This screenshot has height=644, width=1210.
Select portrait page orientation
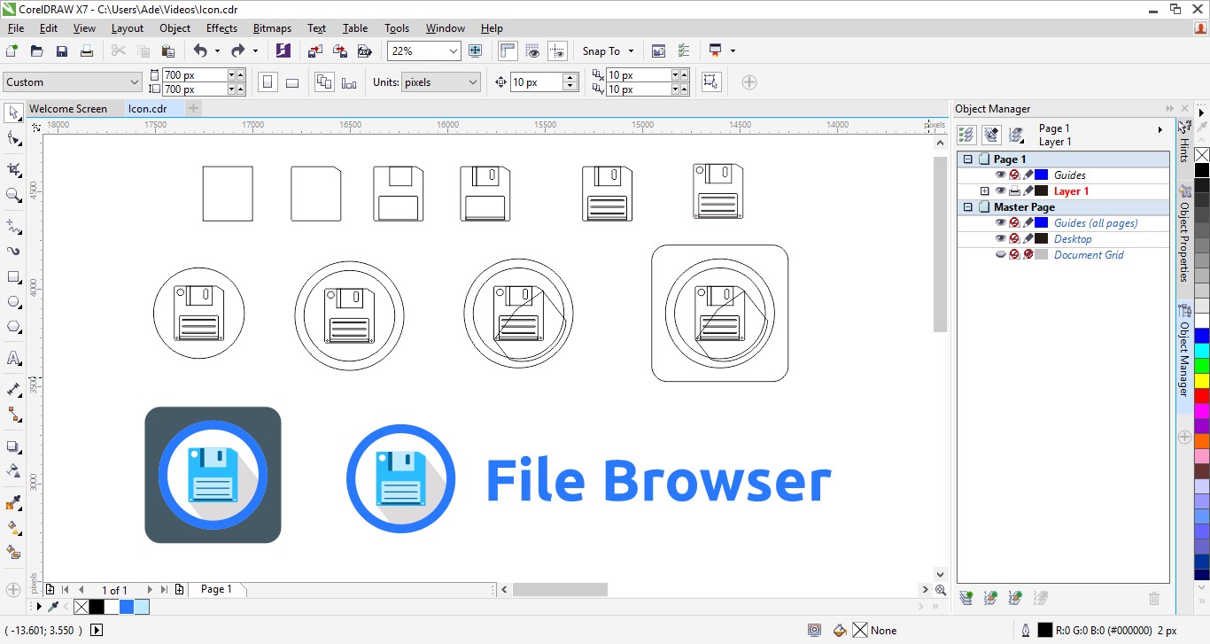coord(267,82)
